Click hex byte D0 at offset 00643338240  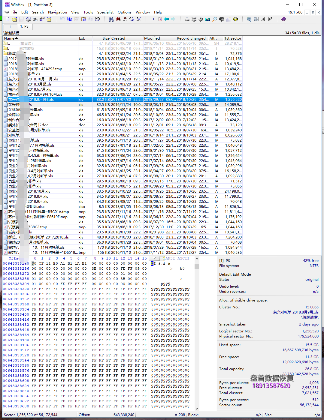point(34,263)
